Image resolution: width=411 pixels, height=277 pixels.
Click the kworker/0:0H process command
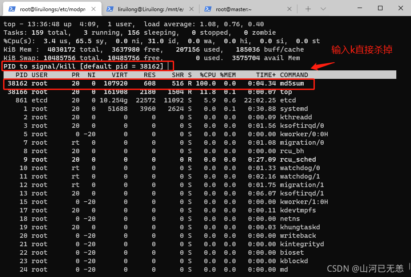(x=304, y=134)
